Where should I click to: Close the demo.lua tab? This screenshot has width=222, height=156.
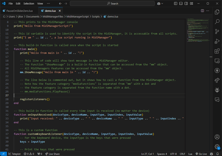[x=60, y=11]
